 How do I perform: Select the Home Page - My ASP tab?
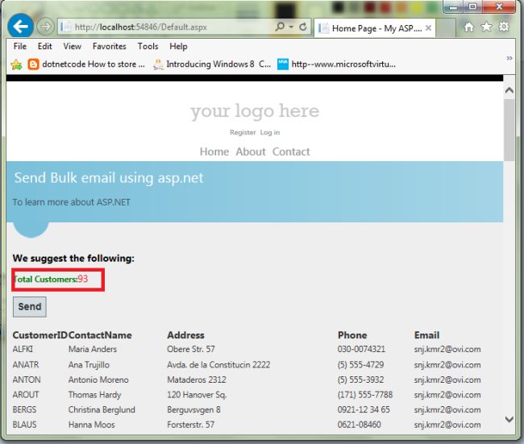point(374,28)
